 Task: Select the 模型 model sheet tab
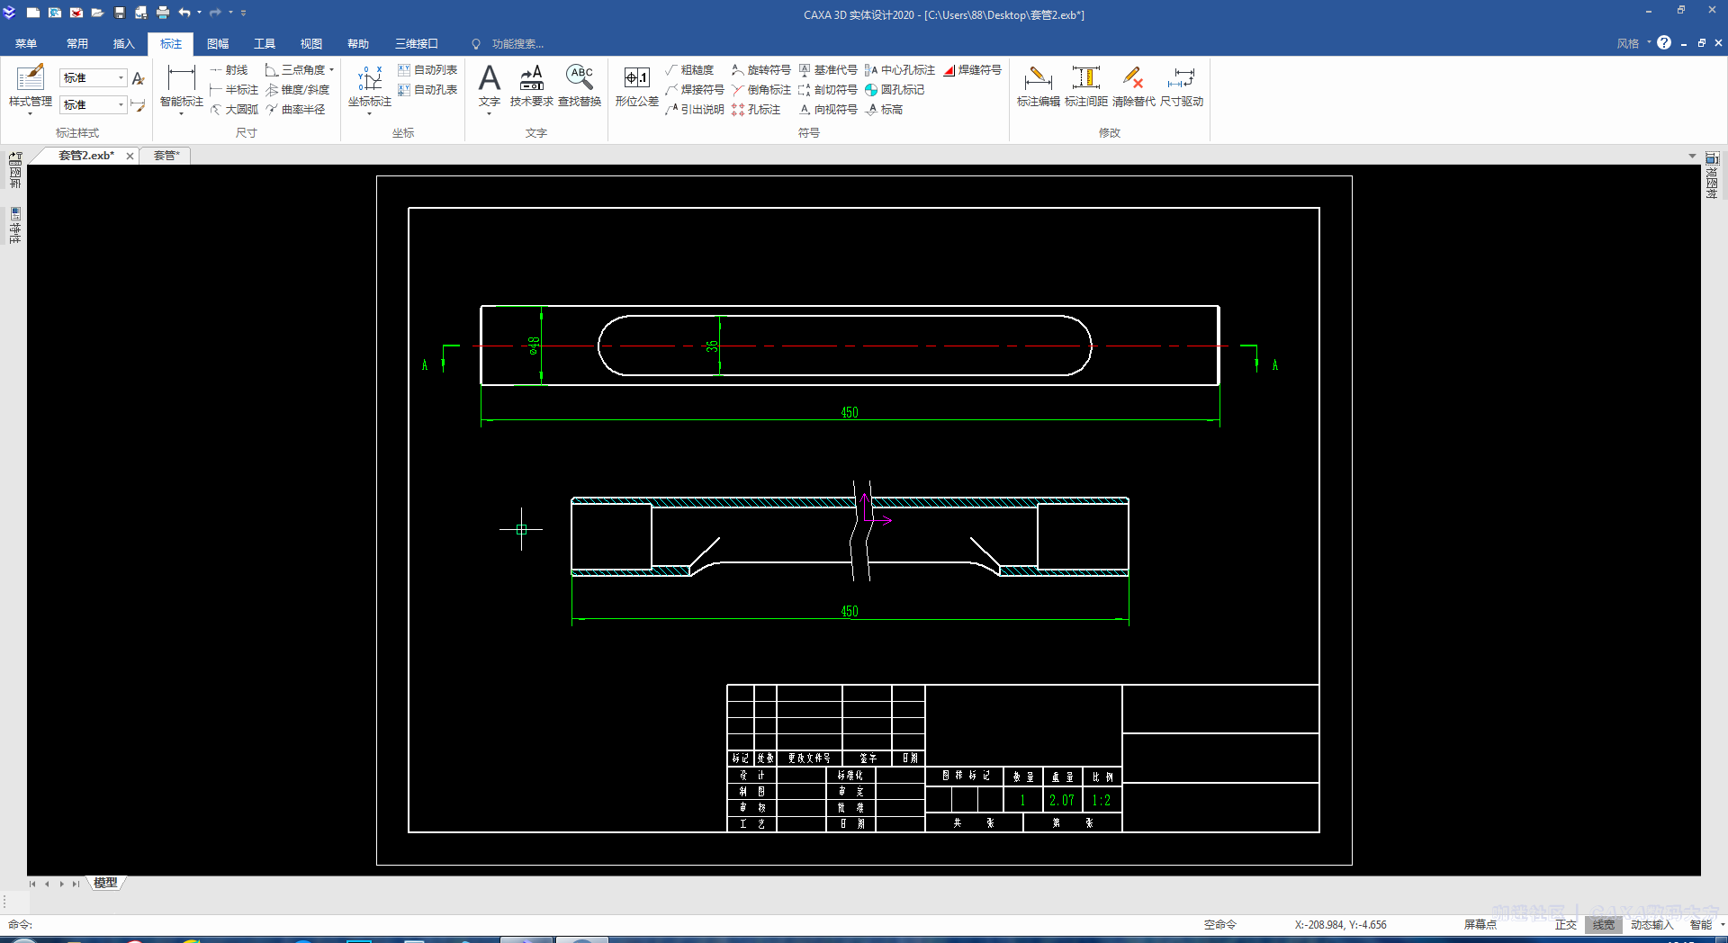[x=105, y=883]
